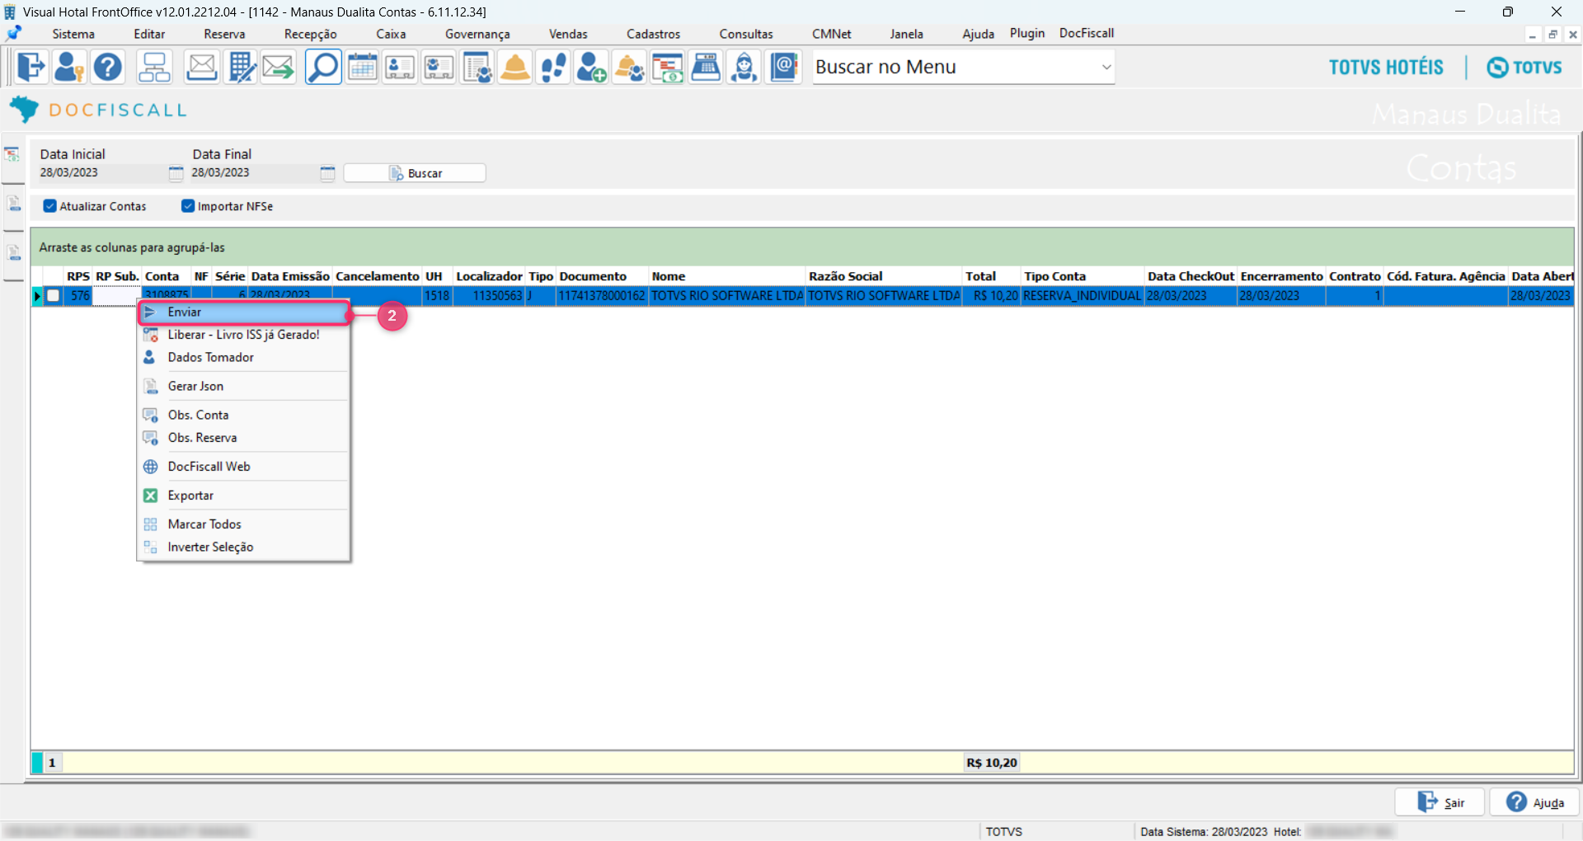
Task: Click the window with money bill icon
Action: [668, 67]
